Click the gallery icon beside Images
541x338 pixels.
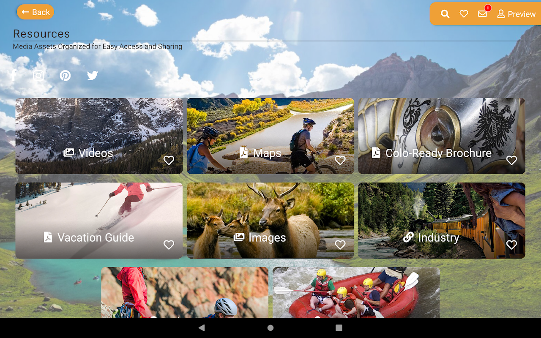(239, 237)
